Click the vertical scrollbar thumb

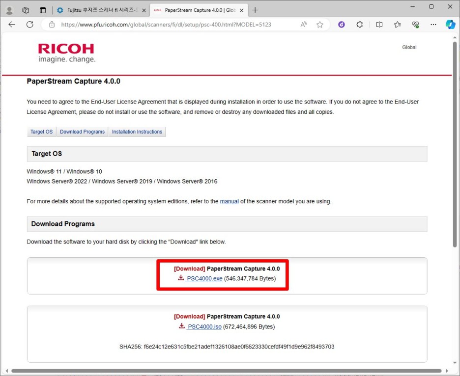pos(455,144)
